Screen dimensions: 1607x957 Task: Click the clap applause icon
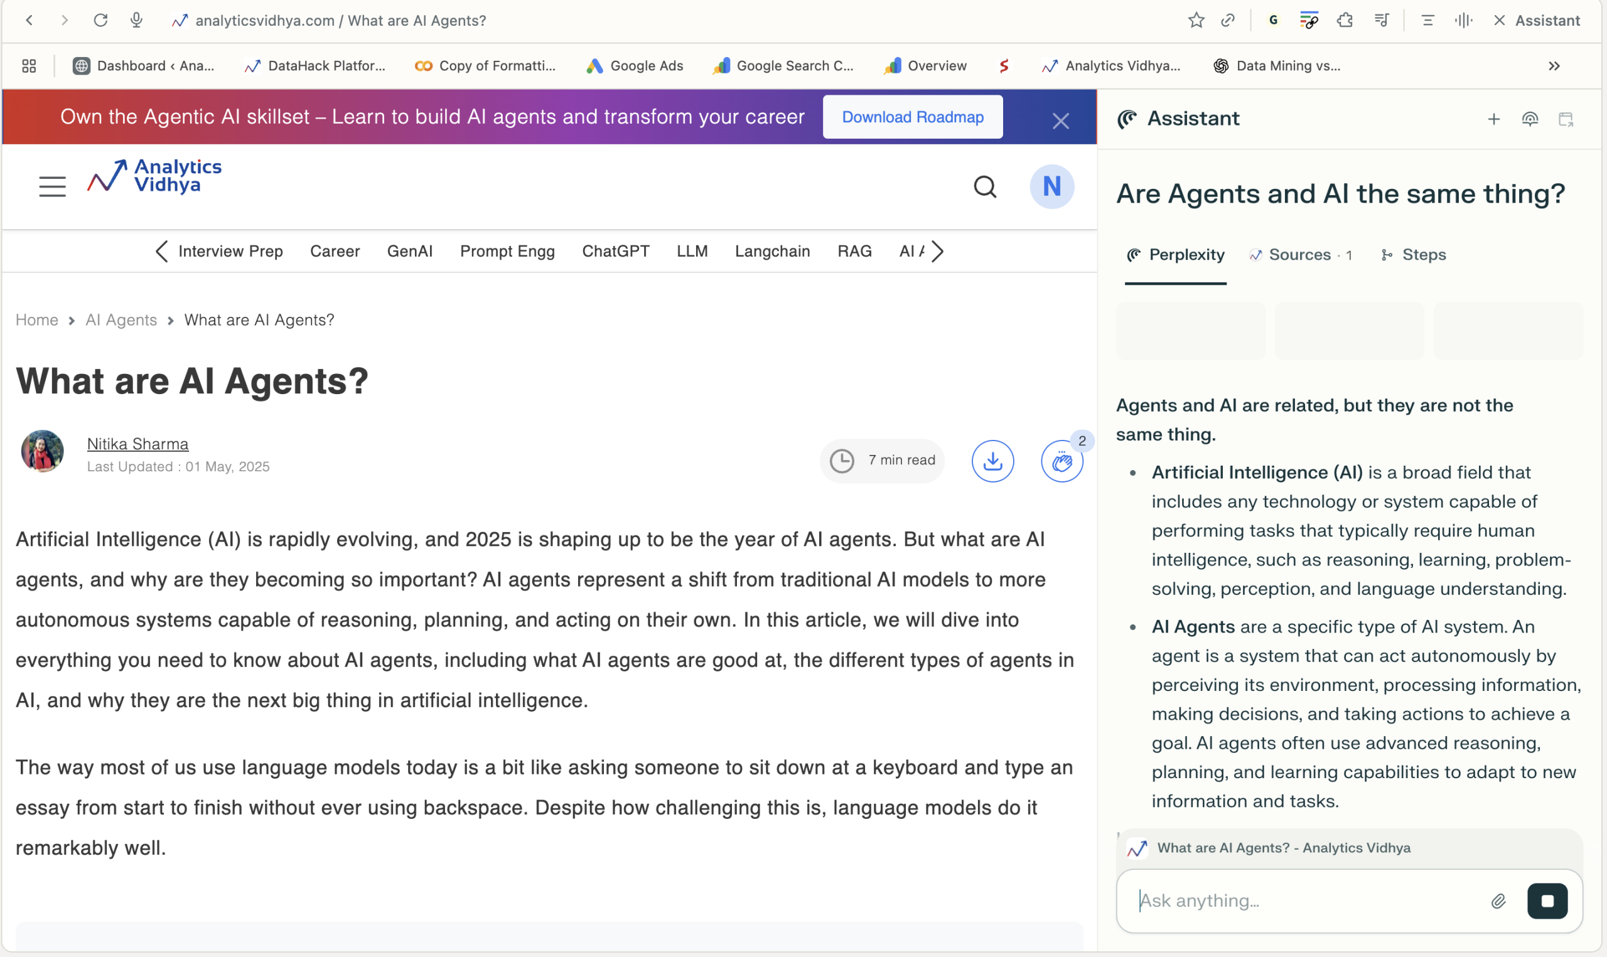(x=1061, y=461)
